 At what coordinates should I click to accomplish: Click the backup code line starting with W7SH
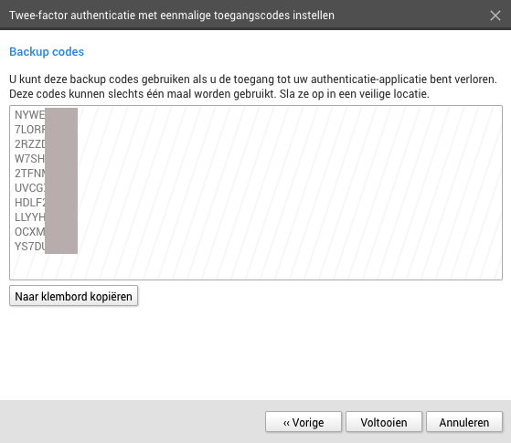[30, 159]
